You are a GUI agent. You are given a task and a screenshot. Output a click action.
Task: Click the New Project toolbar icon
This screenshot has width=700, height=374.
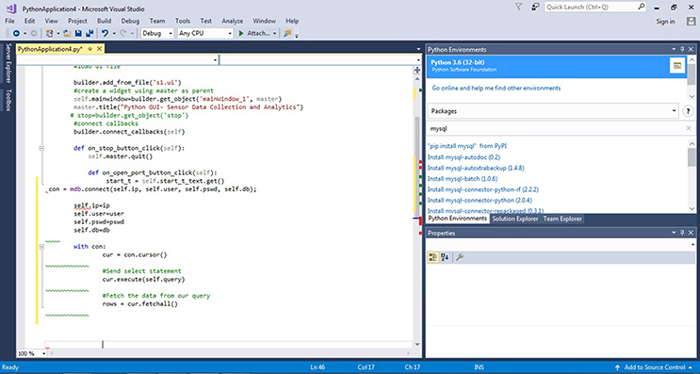(50, 34)
